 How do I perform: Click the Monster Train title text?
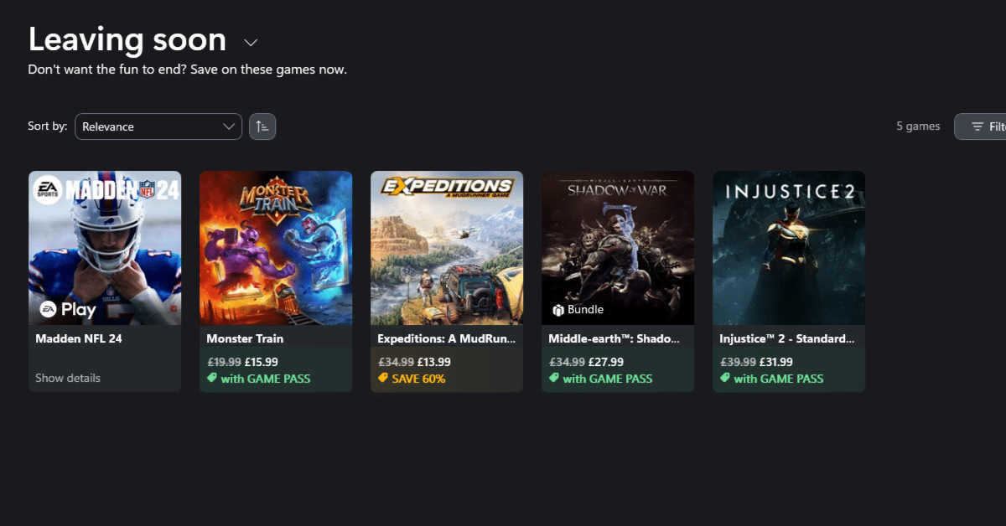click(245, 339)
